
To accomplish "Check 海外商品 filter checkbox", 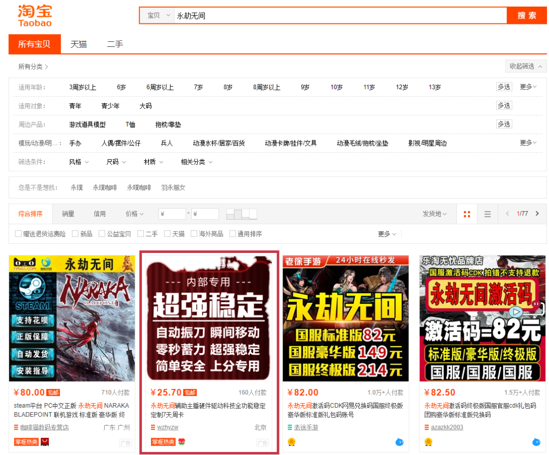I will point(194,234).
